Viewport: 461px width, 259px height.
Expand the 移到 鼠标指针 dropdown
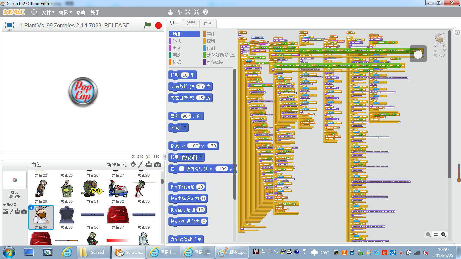201,157
